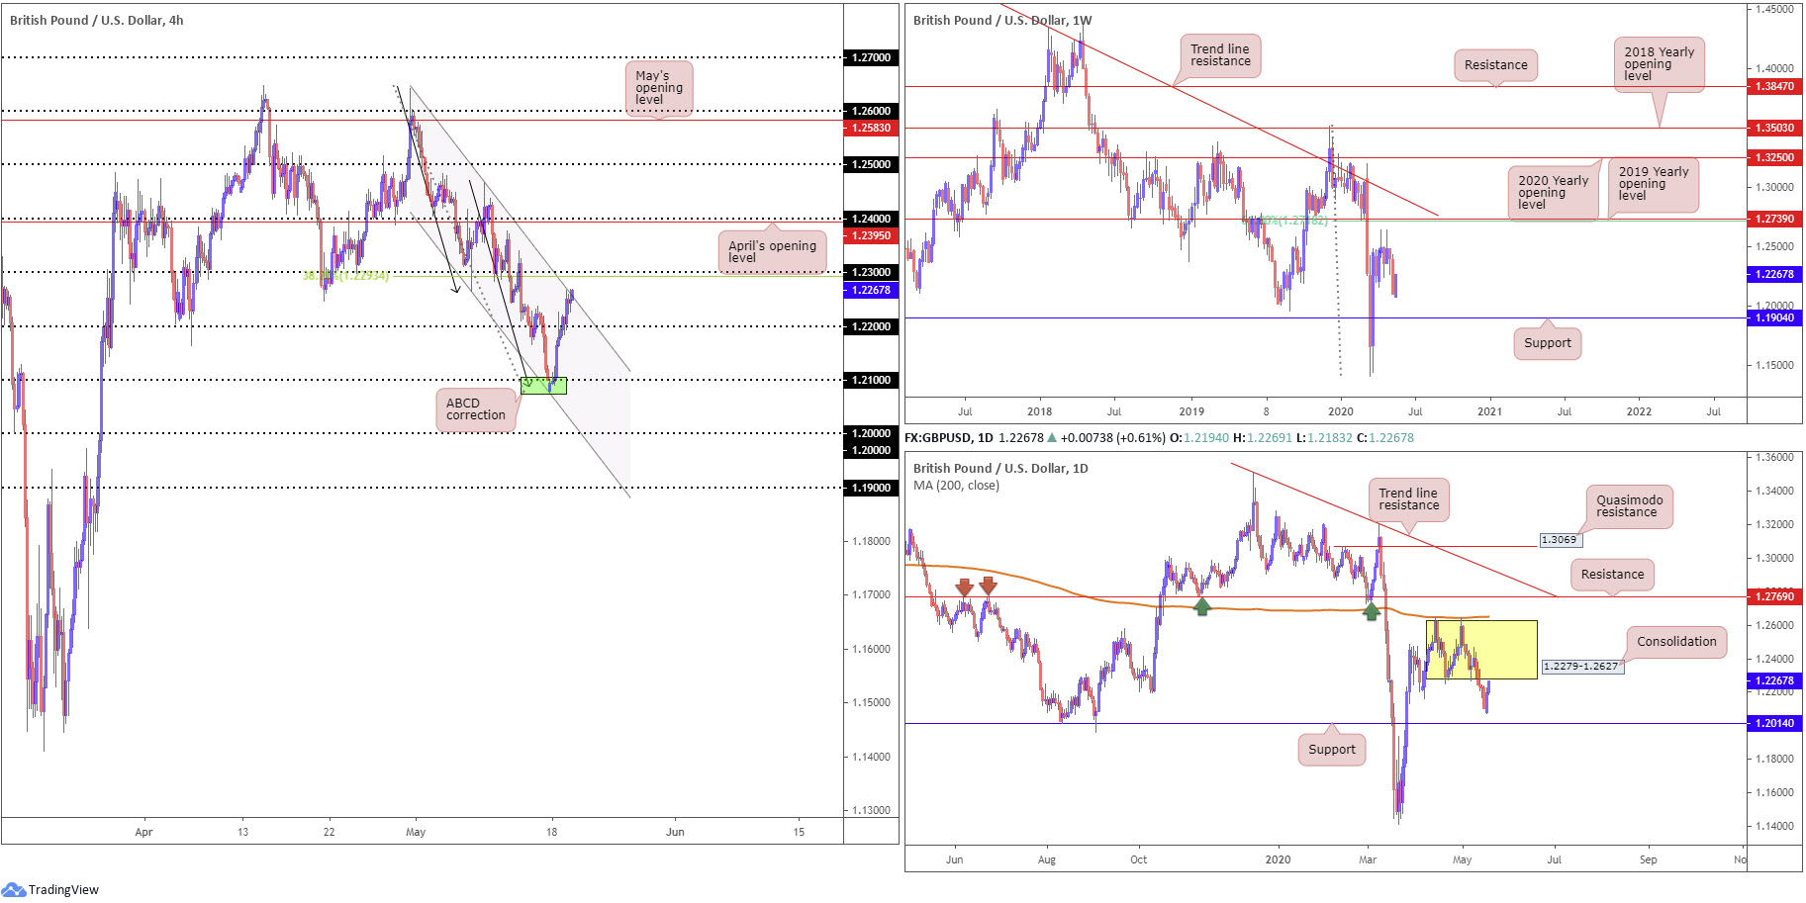Click the TradingView logo at bottom left
The height and width of the screenshot is (903, 1806).
click(x=50, y=889)
